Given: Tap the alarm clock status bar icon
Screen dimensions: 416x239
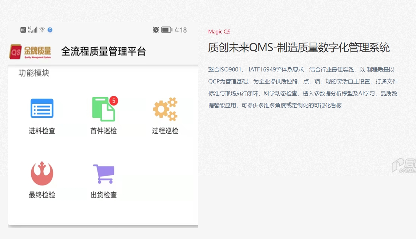Looking at the screenshot, I should (156, 30).
